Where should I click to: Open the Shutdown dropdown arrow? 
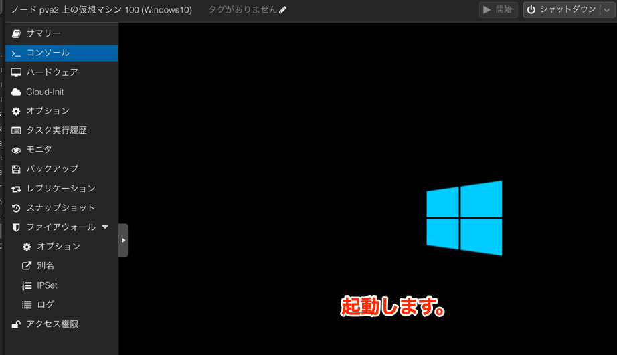coord(607,10)
